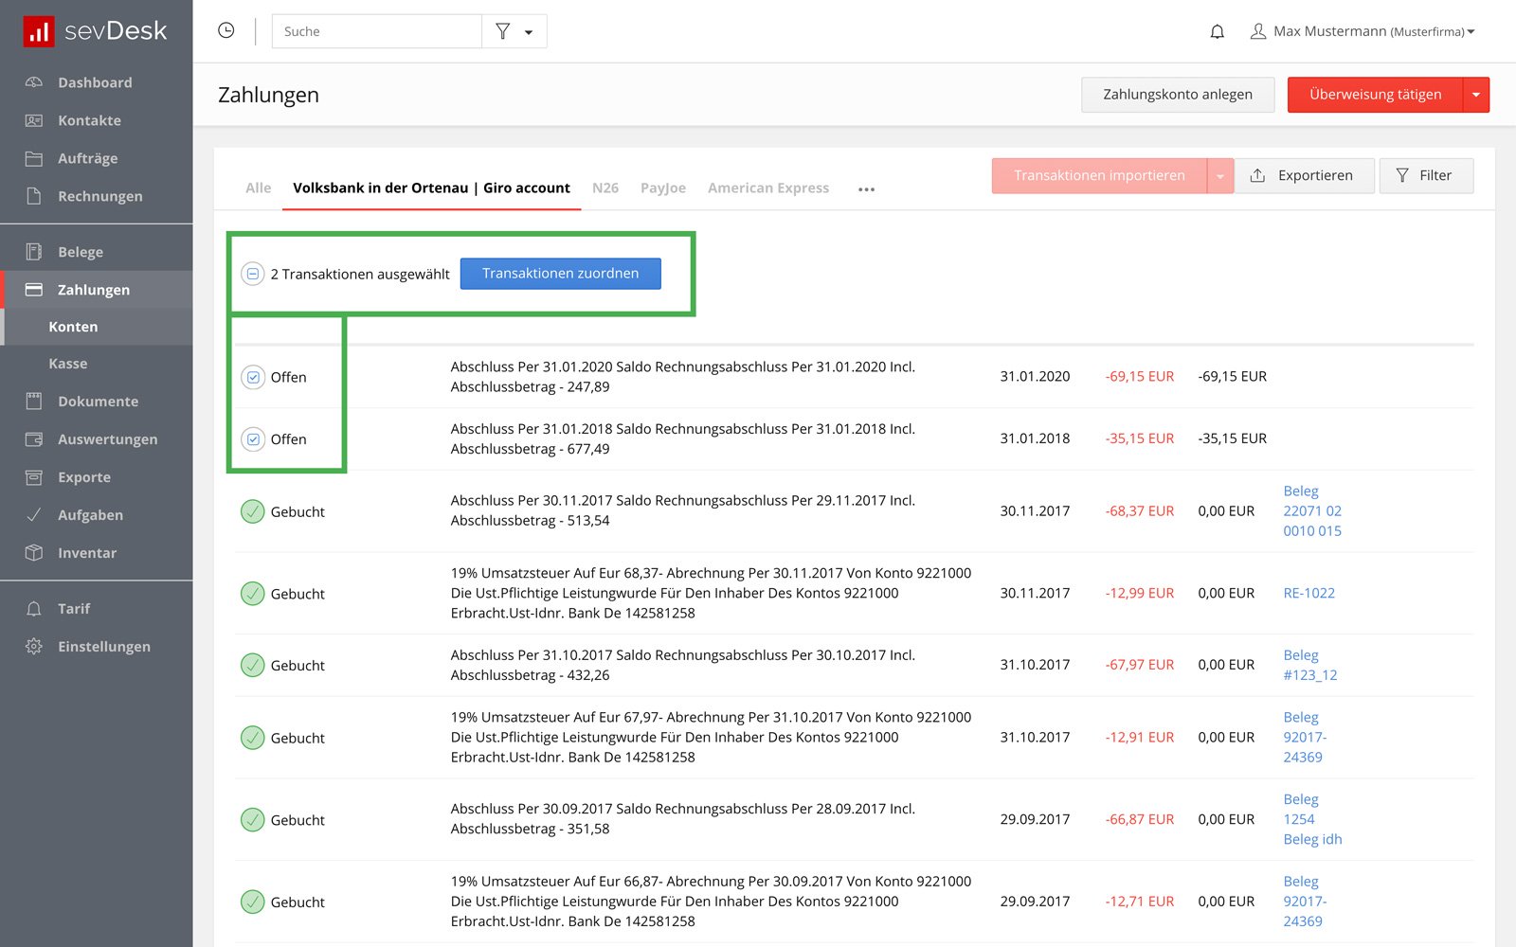
Task: Click Gebucht status icon for -68,37 EUR
Action: [x=253, y=511]
